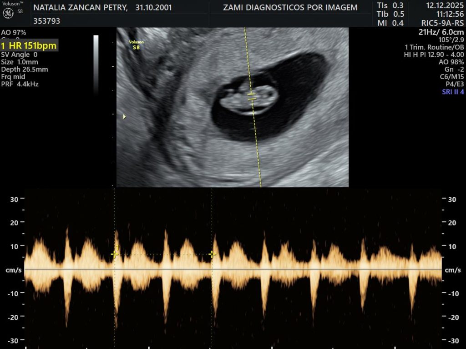Click the yellow Voluson S8 watermark on image
The height and width of the screenshot is (349, 466).
[136, 45]
